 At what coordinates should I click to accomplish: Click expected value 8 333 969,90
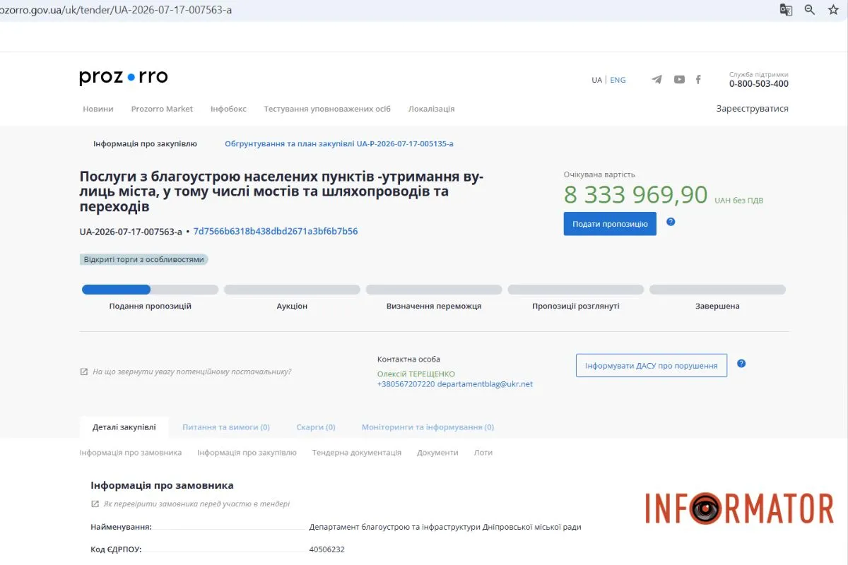[x=635, y=195]
